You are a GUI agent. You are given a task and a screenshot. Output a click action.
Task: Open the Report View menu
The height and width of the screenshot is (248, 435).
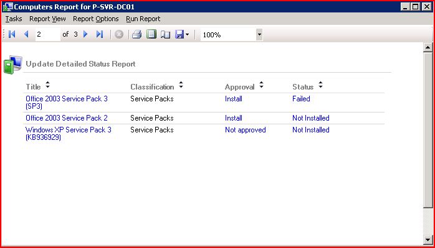pyautogui.click(x=47, y=19)
